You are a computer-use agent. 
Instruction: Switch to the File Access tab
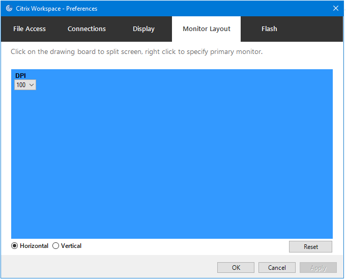30,29
